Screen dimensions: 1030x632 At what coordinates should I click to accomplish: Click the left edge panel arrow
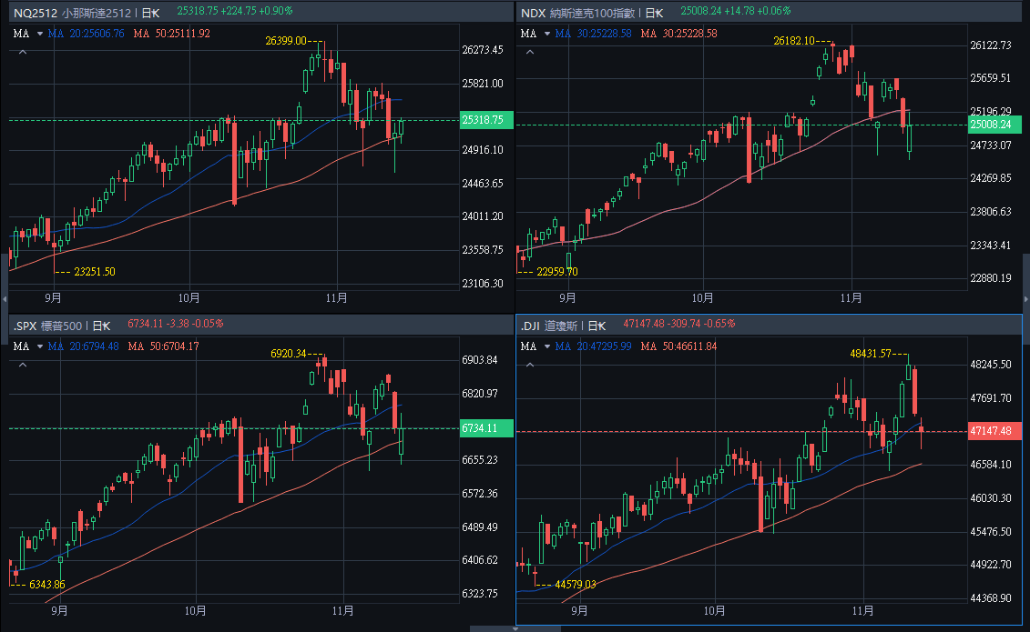4,298
